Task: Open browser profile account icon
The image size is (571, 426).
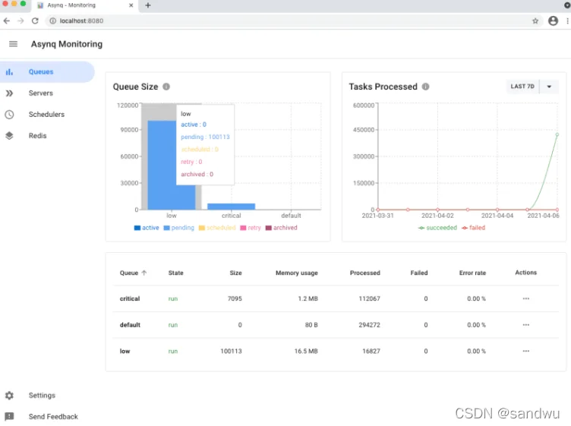Action: pyautogui.click(x=553, y=21)
